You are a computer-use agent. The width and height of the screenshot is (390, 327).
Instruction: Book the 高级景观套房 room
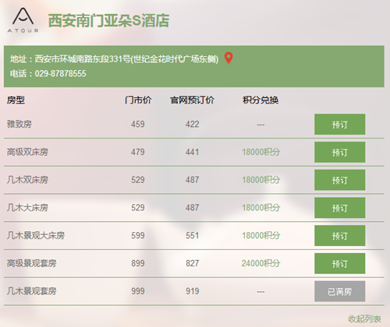click(339, 263)
